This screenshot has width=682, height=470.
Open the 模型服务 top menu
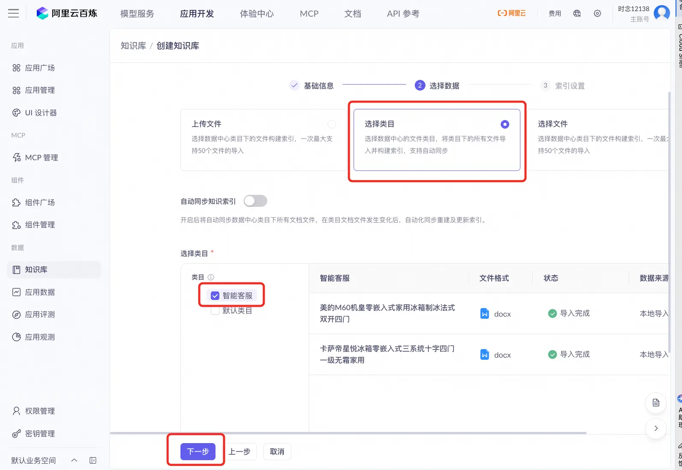point(137,14)
